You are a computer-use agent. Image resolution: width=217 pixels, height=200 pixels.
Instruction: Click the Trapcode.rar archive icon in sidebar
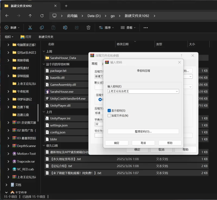pos(14,161)
